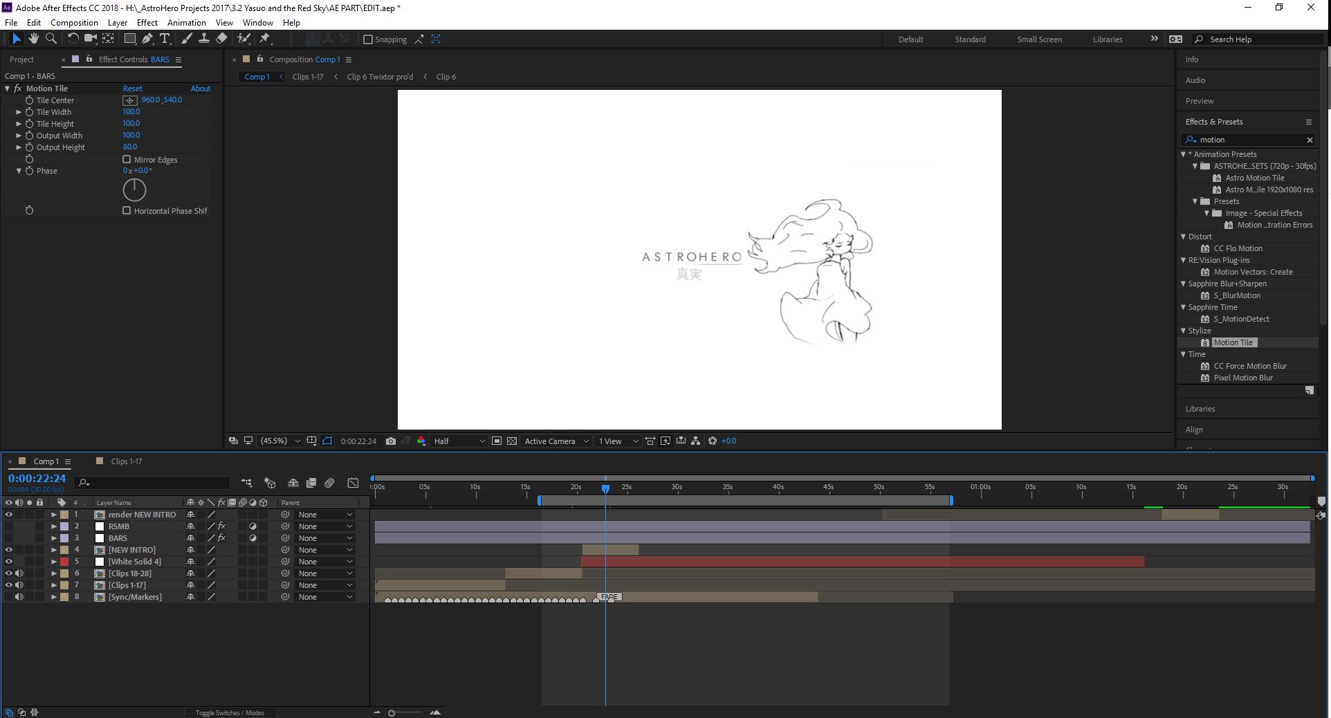Viewport: 1331px width, 718px height.
Task: Click the Take Snapshot camera icon
Action: tap(391, 441)
